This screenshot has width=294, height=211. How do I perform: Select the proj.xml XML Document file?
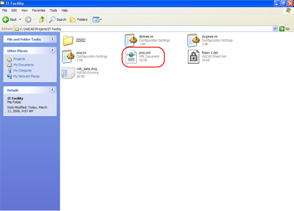click(142, 56)
